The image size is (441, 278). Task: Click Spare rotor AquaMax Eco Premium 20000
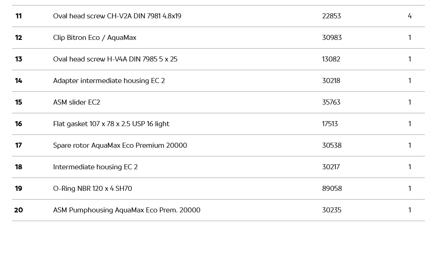click(120, 145)
